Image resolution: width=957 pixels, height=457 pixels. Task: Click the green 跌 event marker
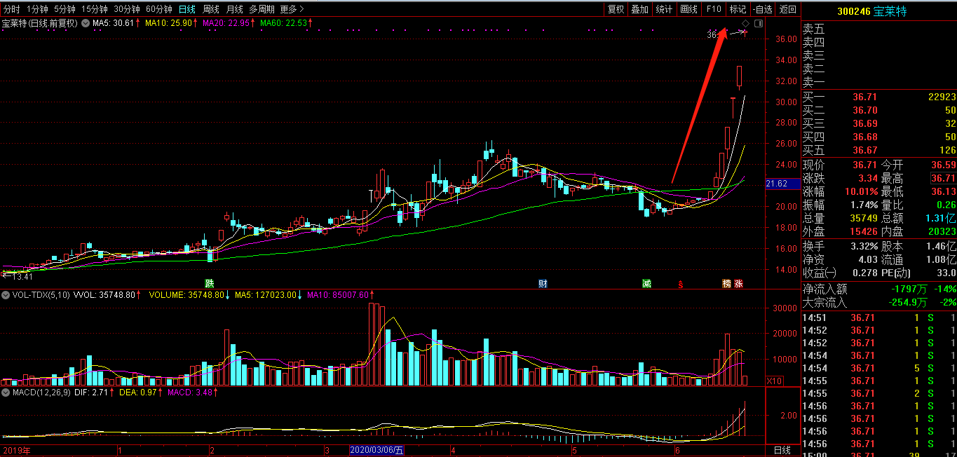(208, 284)
